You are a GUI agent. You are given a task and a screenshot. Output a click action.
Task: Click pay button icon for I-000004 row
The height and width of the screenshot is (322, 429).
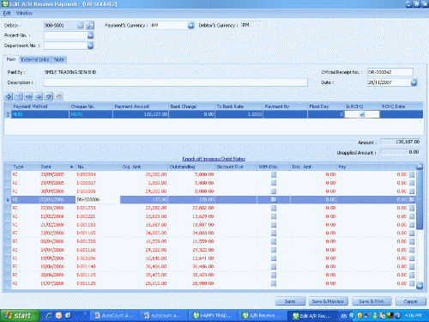coord(412,174)
